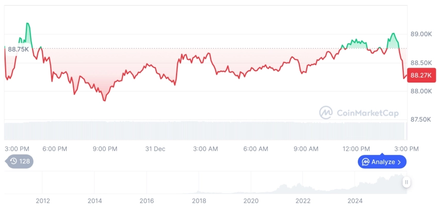Screen dimensions: 444x207
Task: Click 2016 on the year navigator
Action: [147, 201]
